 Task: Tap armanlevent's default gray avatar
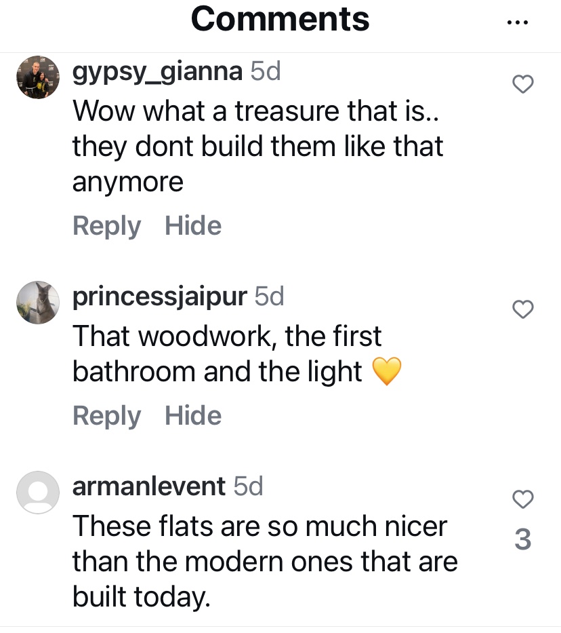[x=38, y=493]
